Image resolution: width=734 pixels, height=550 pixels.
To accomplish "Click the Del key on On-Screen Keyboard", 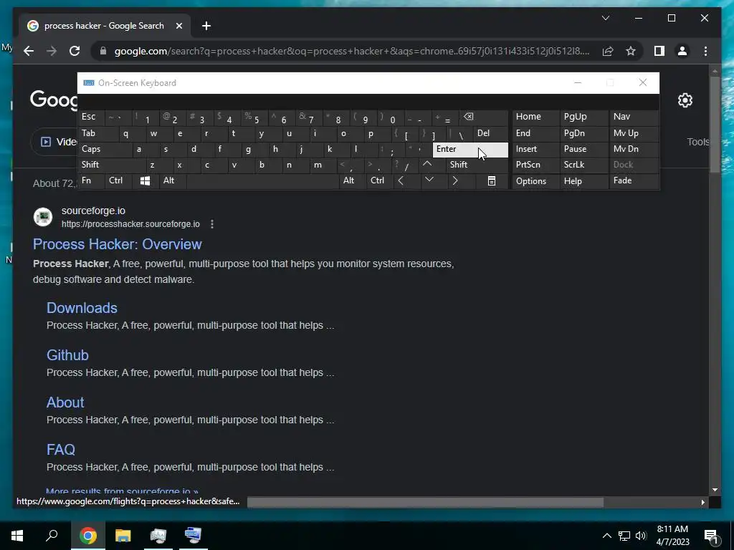I will pos(490,134).
